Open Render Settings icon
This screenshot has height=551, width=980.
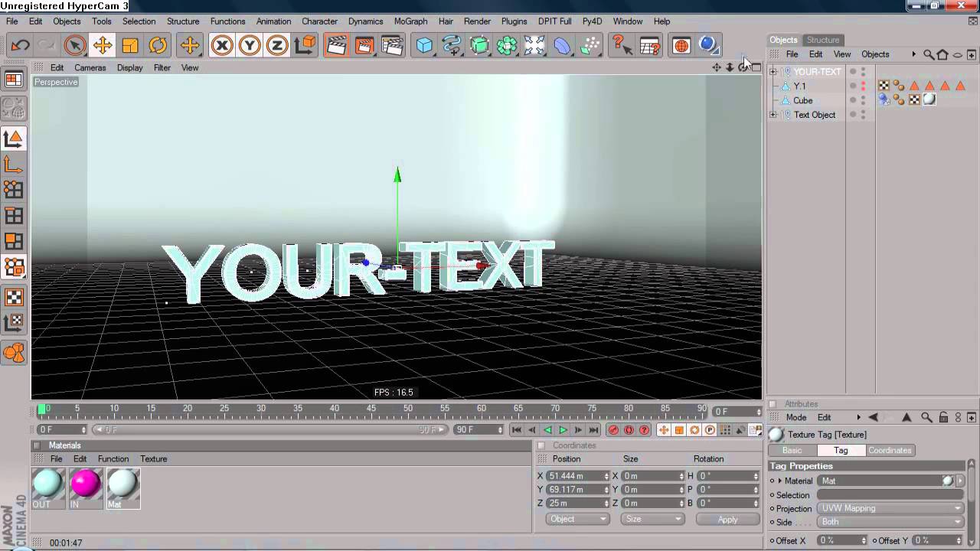392,46
